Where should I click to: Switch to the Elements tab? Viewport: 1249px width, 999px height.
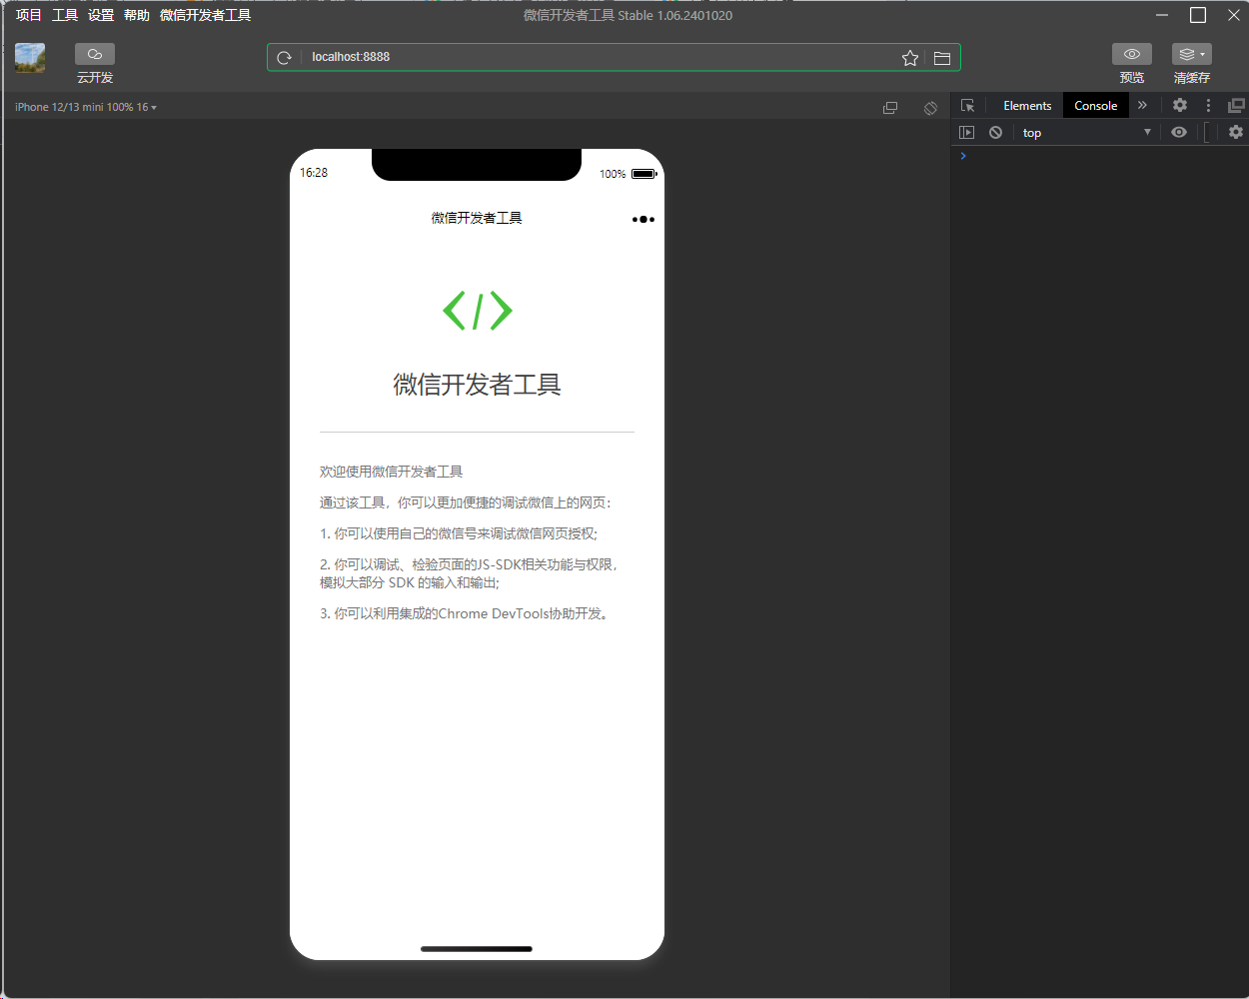click(x=1027, y=106)
